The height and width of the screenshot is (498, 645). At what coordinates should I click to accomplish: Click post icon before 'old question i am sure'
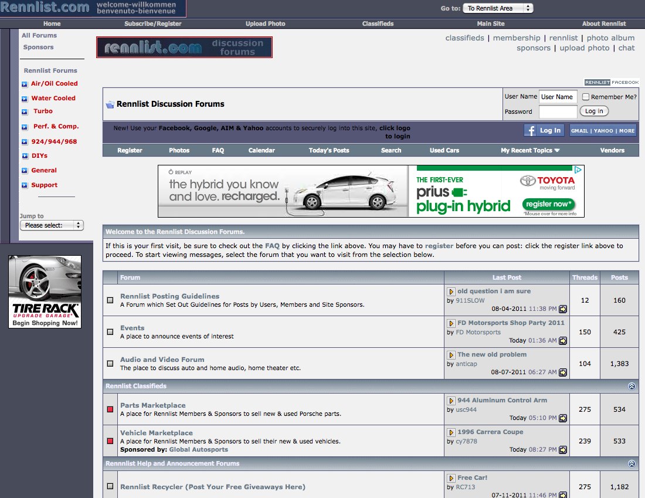(x=451, y=292)
